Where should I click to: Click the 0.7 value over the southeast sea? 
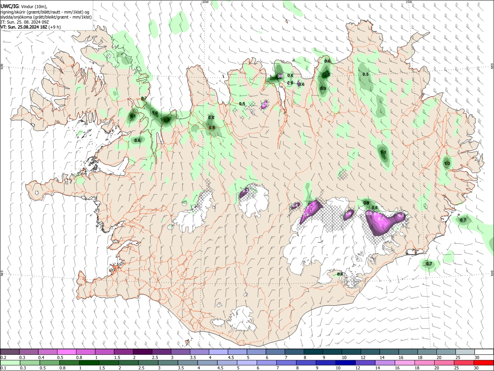coord(429,264)
